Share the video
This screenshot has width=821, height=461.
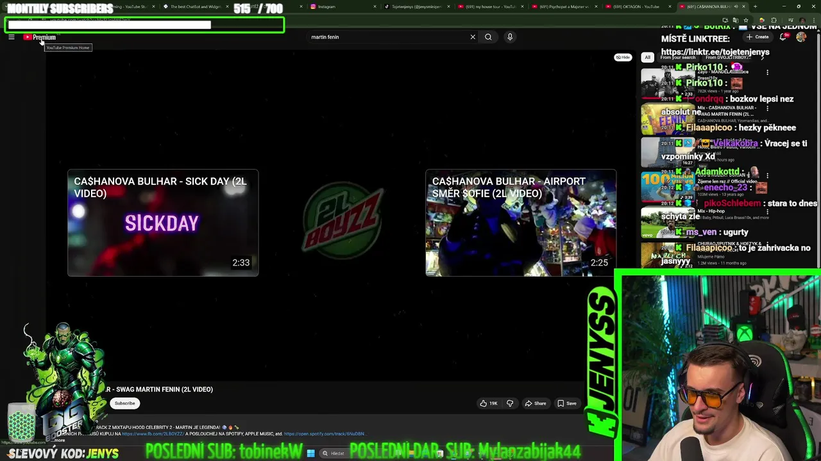tap(536, 403)
